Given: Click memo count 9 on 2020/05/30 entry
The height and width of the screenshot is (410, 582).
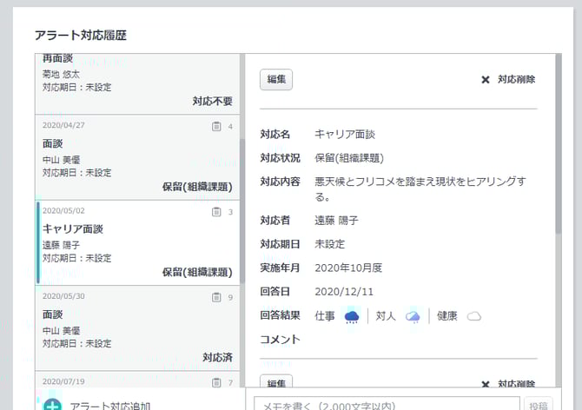Looking at the screenshot, I should coord(230,298).
